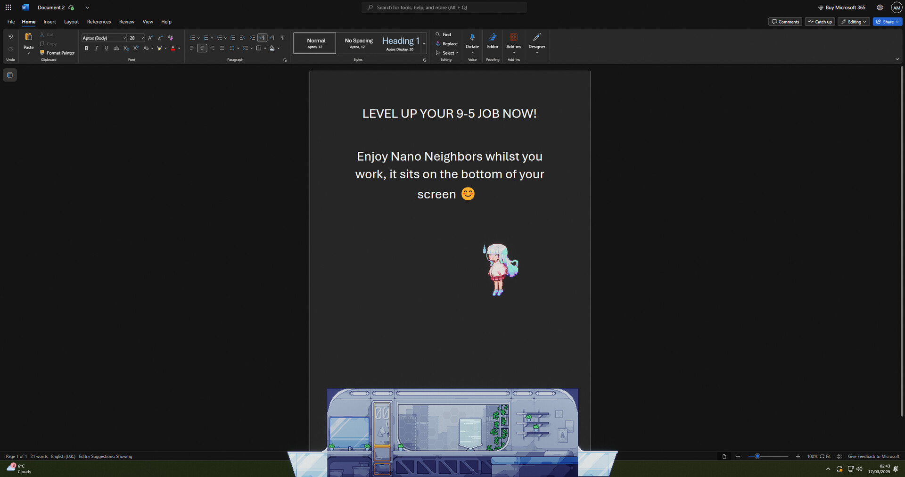Click the Redo arrow icon
The image size is (905, 477).
(x=10, y=49)
